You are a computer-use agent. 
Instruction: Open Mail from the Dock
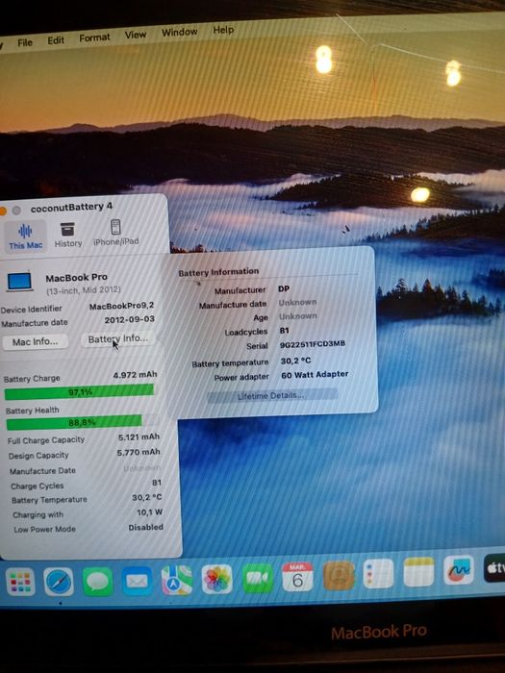coord(137,581)
